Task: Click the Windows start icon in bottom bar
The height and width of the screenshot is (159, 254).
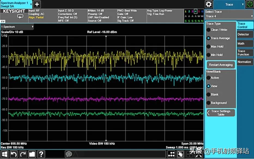Action: coord(5,154)
